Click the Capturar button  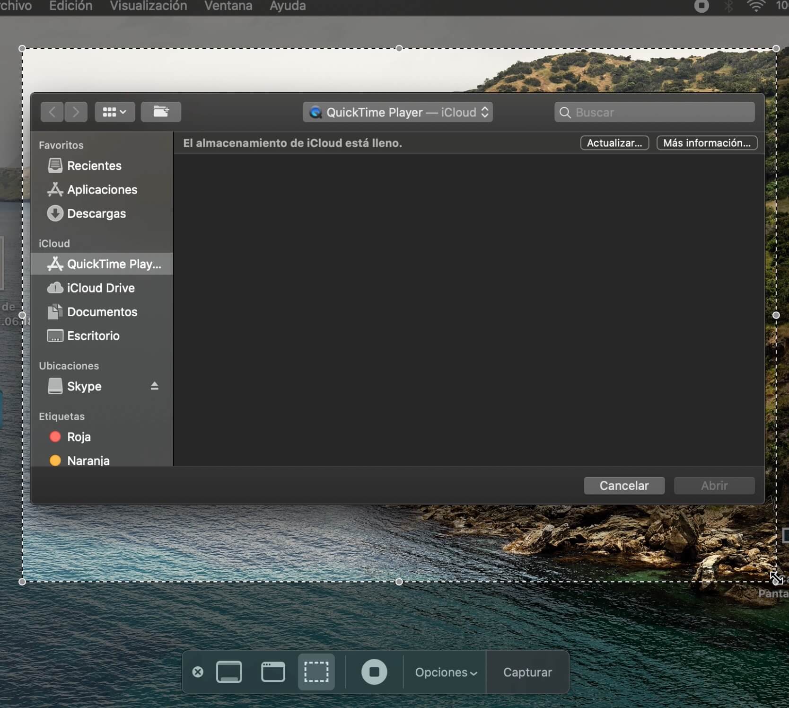pos(527,673)
